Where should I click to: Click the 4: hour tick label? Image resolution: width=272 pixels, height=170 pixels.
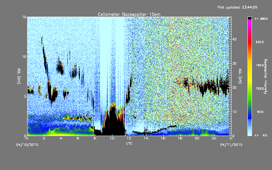[x=62, y=138]
